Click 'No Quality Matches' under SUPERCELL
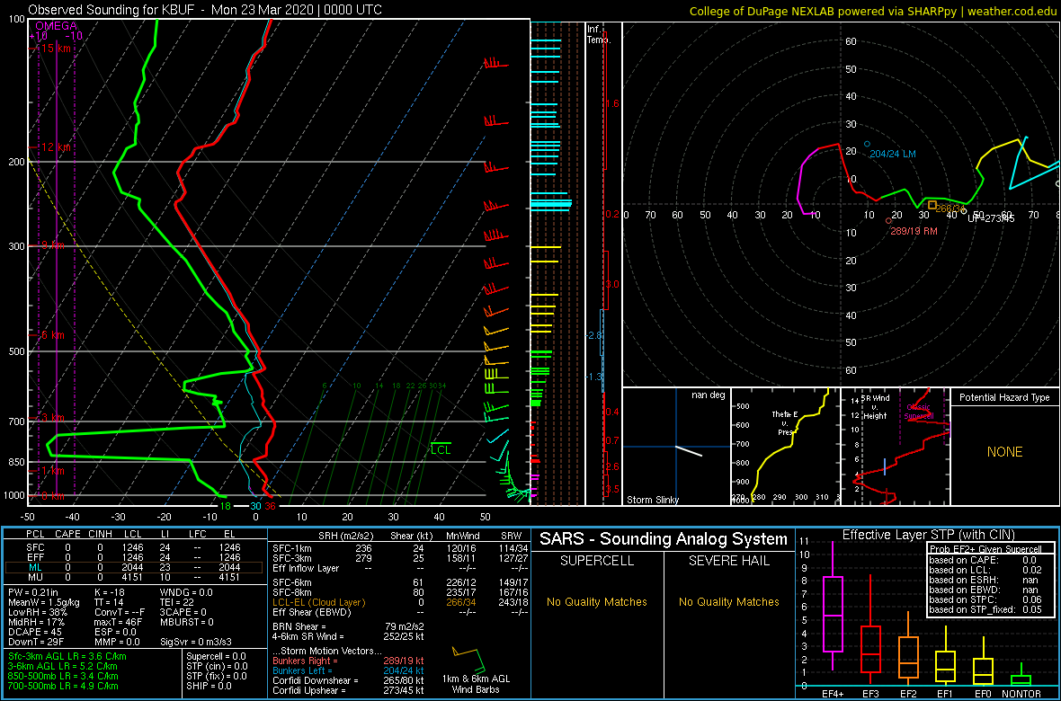Image resolution: width=1061 pixels, height=701 pixels. click(597, 601)
